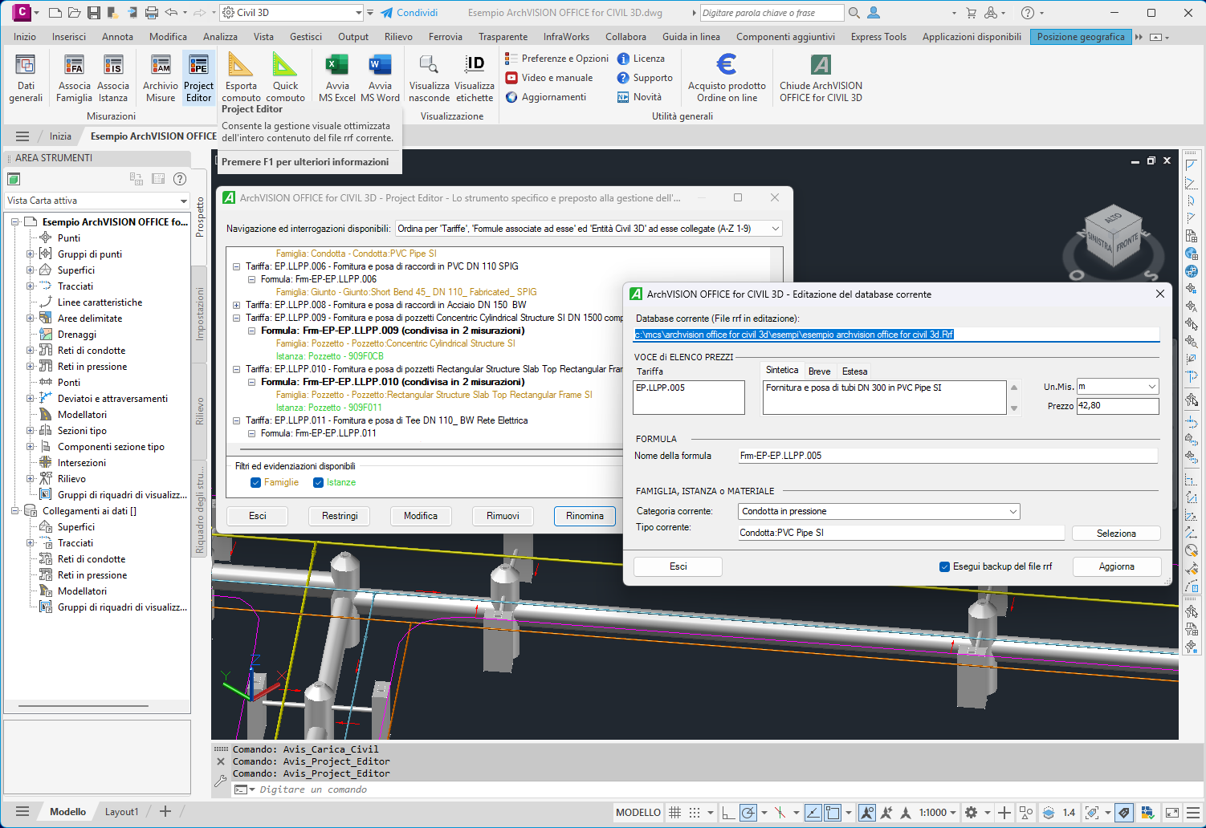
Task: Click the Save icon in quick access toolbar
Action: pyautogui.click(x=94, y=13)
